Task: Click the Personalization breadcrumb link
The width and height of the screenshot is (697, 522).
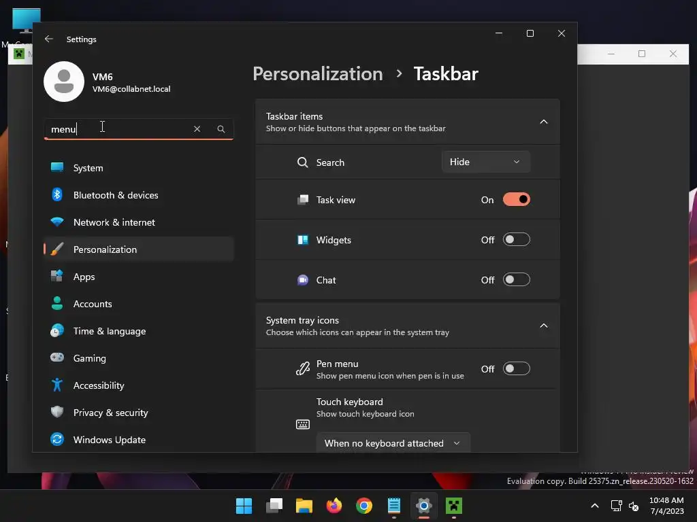Action: (317, 73)
